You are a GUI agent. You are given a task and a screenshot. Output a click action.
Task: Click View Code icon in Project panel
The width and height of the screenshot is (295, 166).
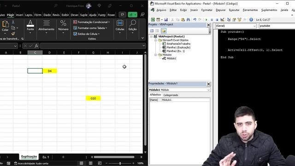pos(152,31)
